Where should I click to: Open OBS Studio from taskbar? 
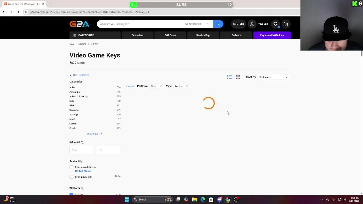tap(236, 199)
